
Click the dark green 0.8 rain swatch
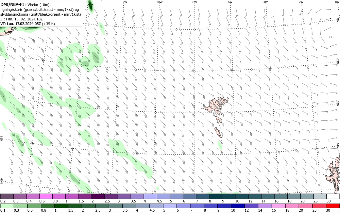coord(48,206)
